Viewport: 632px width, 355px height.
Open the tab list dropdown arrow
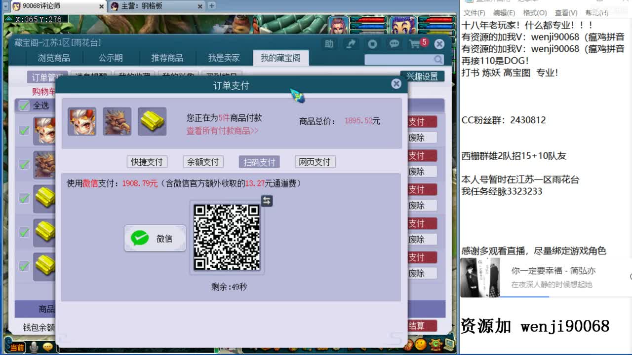click(5, 6)
